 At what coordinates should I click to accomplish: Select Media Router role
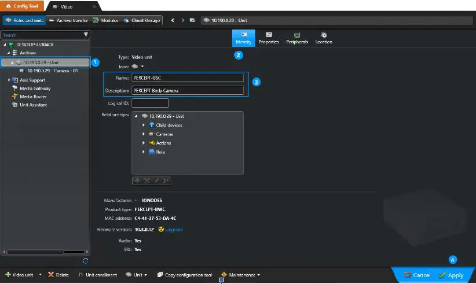(x=33, y=97)
